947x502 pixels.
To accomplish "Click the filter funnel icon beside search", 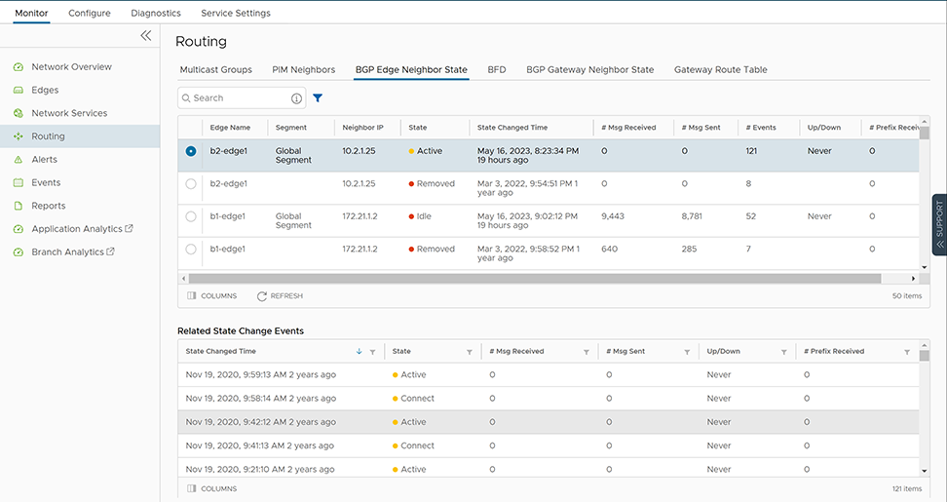I will [x=318, y=98].
